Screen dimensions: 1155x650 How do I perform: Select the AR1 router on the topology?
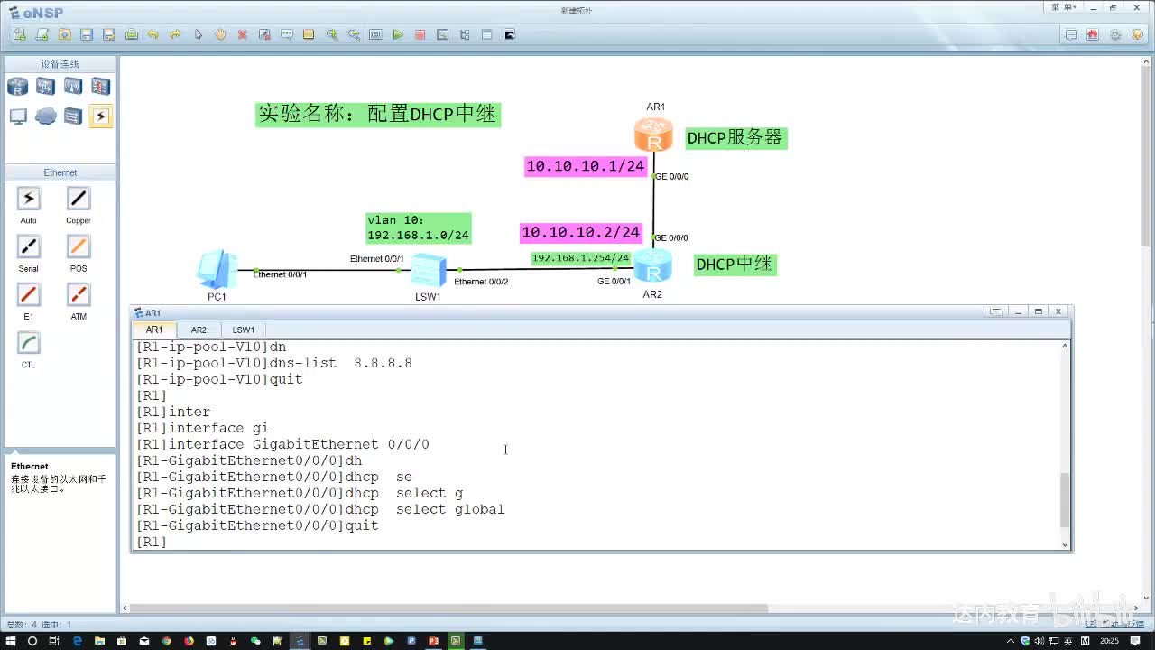653,135
